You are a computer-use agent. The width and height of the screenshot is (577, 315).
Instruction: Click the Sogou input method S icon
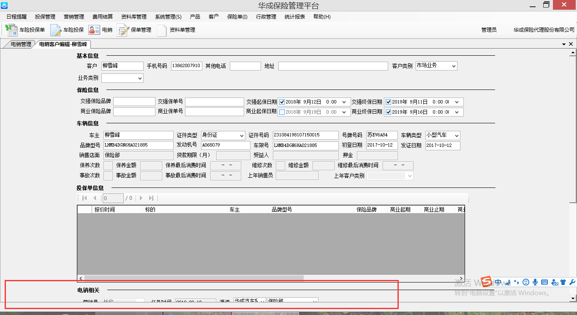click(x=487, y=282)
